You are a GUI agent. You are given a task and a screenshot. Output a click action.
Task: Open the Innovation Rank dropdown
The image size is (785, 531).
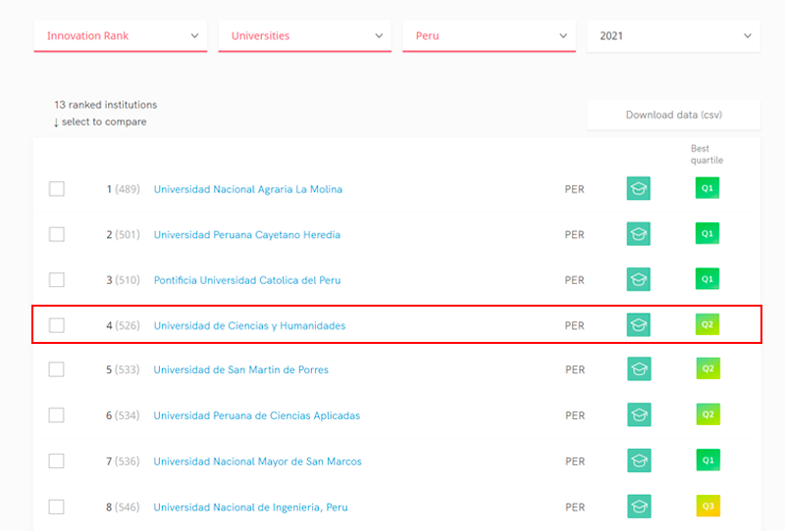[x=121, y=36]
